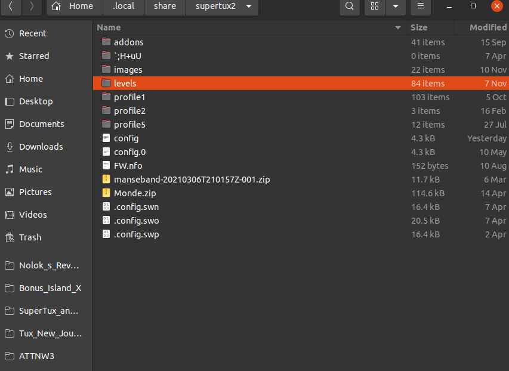Image resolution: width=509 pixels, height=371 pixels.
Task: Open Starred in the sidebar
Action: [34, 56]
